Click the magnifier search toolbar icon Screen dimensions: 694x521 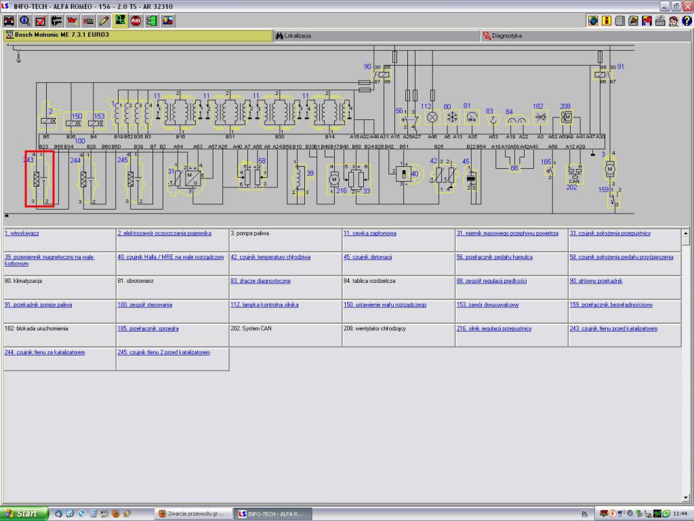pyautogui.click(x=25, y=20)
